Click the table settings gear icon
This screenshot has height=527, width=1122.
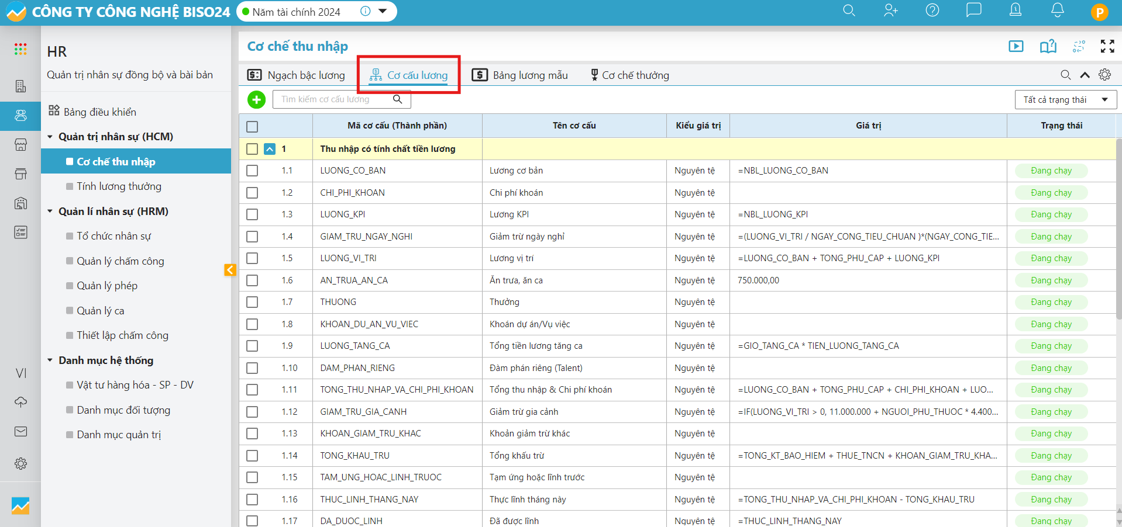coord(1104,75)
